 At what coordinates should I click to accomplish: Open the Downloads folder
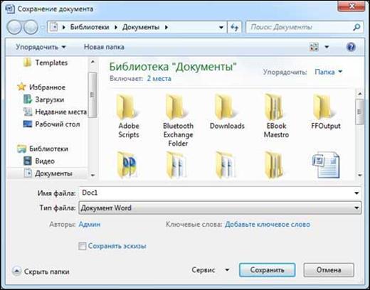pyautogui.click(x=227, y=112)
